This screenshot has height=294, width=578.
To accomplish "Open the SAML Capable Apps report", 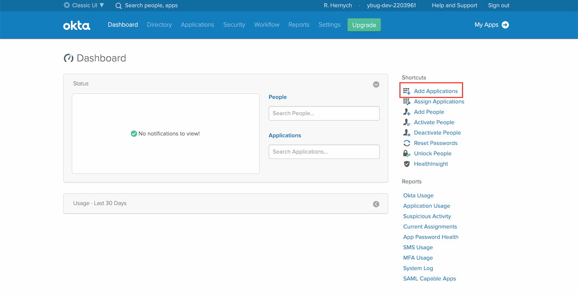I will click(429, 279).
